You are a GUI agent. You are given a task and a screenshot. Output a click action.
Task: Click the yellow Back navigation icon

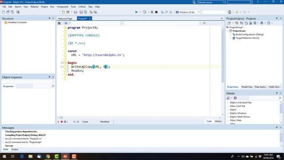pyautogui.click(x=237, y=12)
